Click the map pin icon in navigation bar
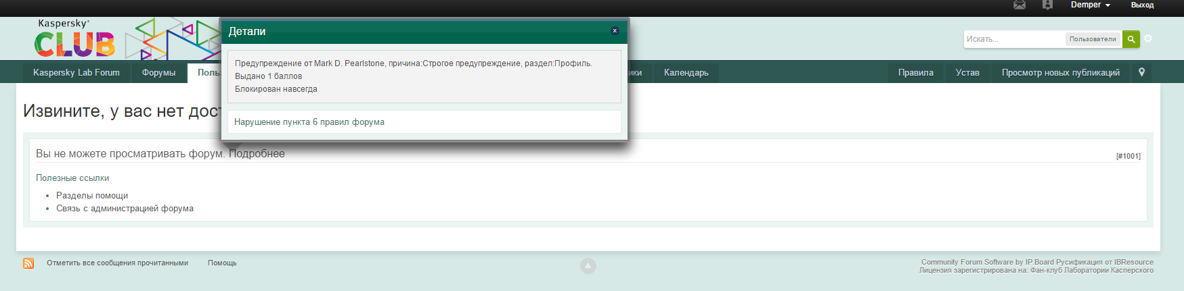 1141,72
